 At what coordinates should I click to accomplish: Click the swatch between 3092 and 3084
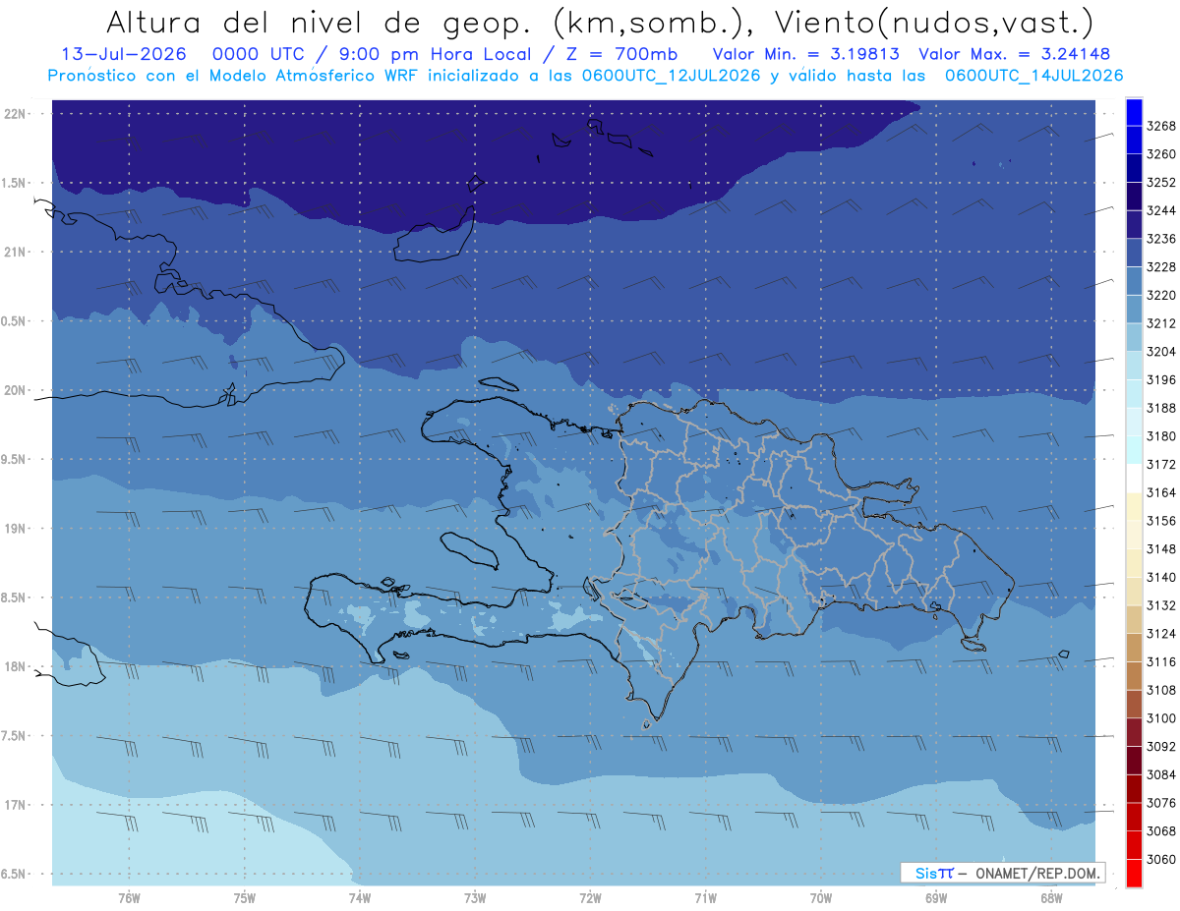[1134, 761]
